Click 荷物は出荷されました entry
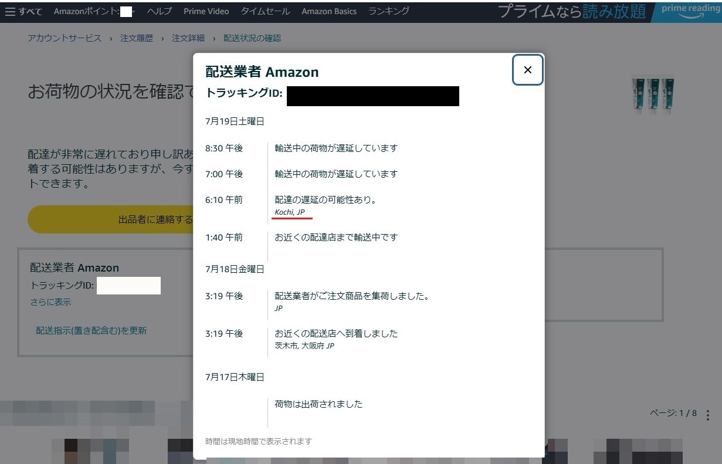Viewport: 722px width, 464px height. coord(318,404)
